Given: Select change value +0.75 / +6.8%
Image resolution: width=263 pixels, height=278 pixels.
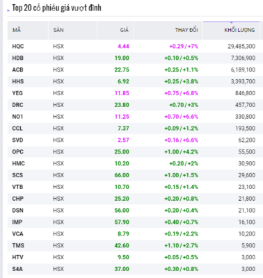Looking at the screenshot, I should click(x=182, y=93).
